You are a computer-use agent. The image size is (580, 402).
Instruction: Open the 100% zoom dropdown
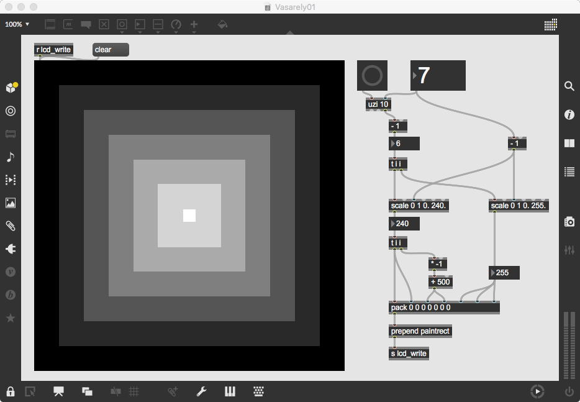[17, 24]
